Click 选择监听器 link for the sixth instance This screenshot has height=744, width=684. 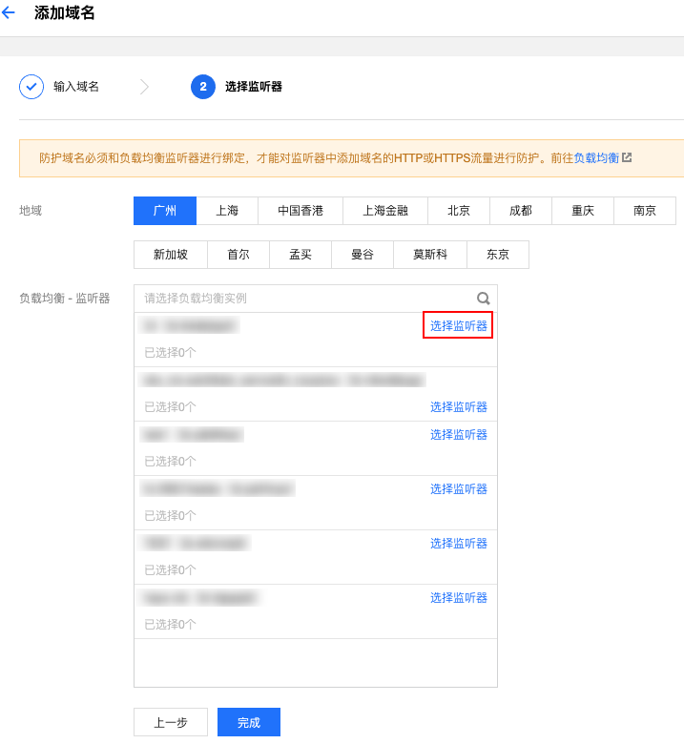coord(459,597)
